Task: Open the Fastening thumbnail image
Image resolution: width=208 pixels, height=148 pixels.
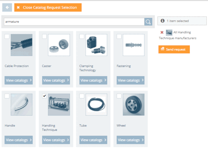Action: [134, 45]
